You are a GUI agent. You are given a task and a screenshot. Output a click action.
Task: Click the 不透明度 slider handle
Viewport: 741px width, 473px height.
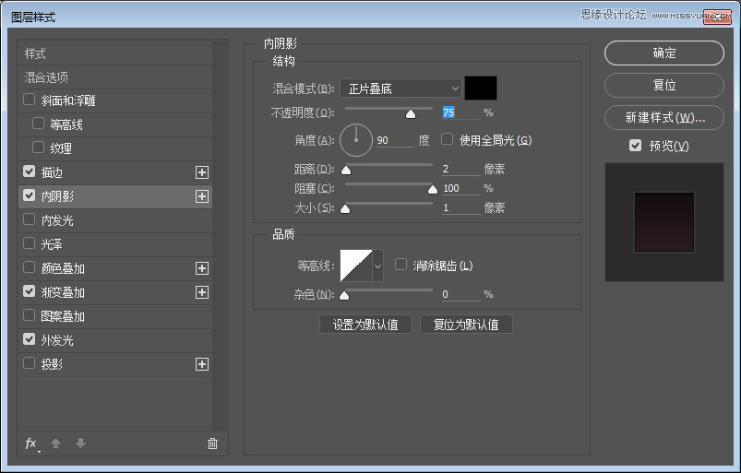pos(411,113)
